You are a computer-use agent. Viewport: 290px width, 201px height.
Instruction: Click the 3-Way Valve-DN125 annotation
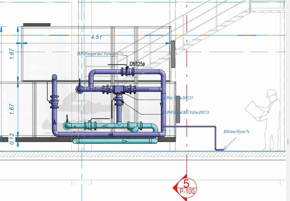[178, 98]
